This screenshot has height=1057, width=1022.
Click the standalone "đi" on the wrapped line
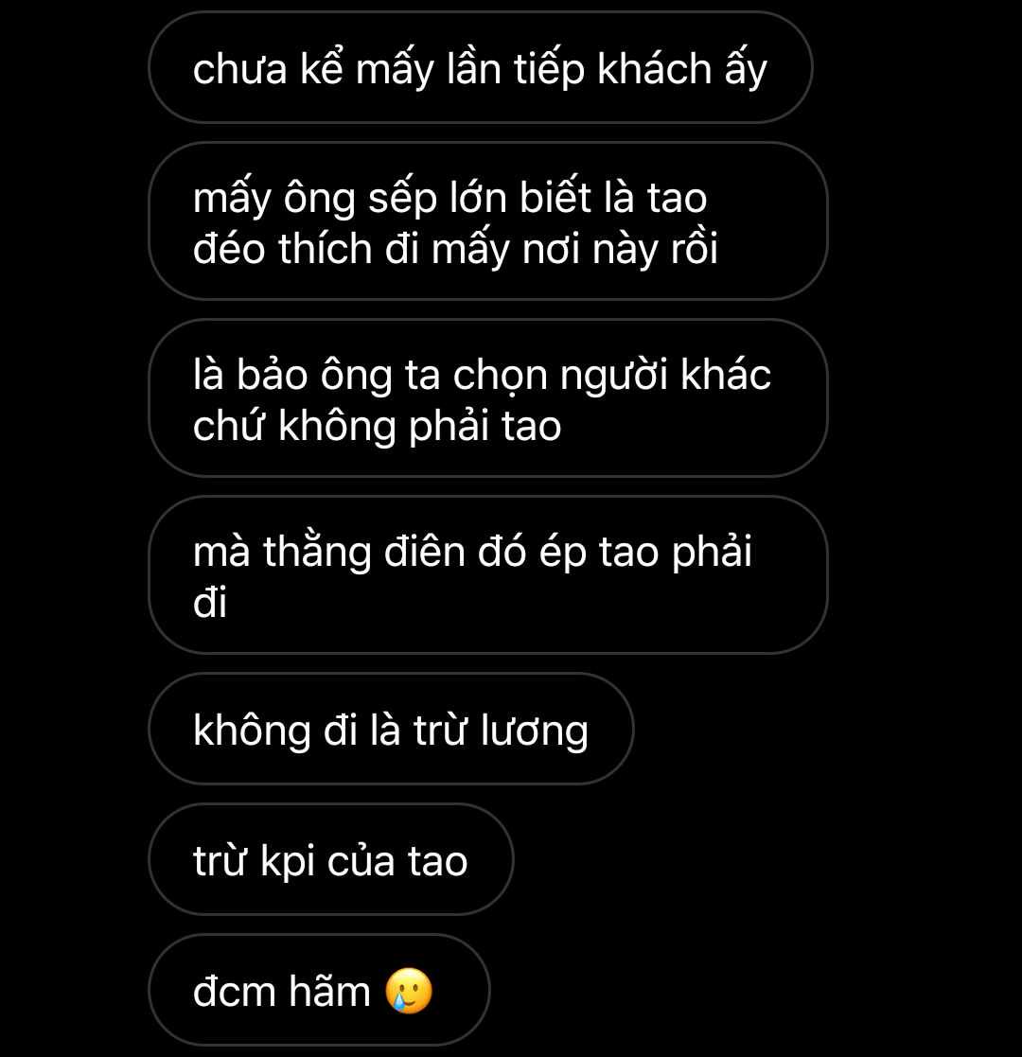[210, 602]
